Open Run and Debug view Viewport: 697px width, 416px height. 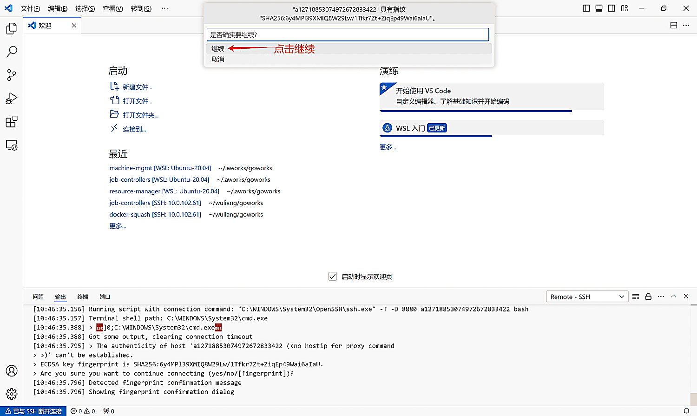point(12,98)
